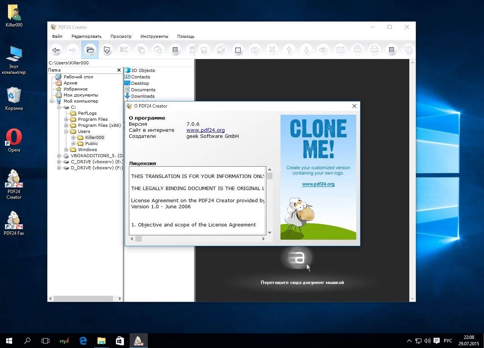
Task: Open Microsoft Edge from the taskbar
Action: [83, 341]
